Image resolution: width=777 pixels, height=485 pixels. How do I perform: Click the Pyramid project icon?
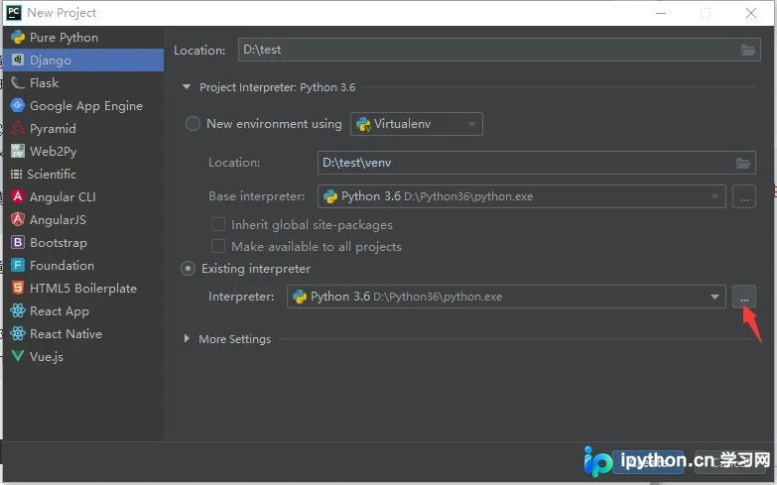pyautogui.click(x=18, y=128)
